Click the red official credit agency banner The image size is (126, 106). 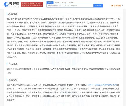tap(32, 4)
